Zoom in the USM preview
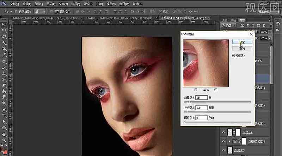Screen dimensions: 282x156 tap(216, 90)
